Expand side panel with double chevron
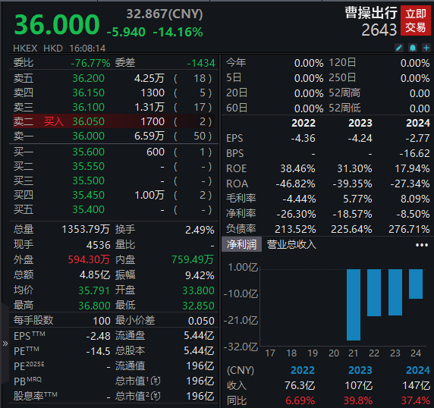This screenshot has height=408, width=434. click(5, 344)
